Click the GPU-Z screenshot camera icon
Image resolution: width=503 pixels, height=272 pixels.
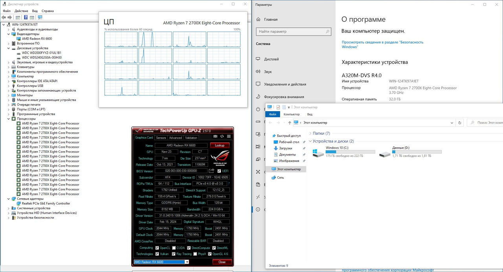(x=215, y=136)
